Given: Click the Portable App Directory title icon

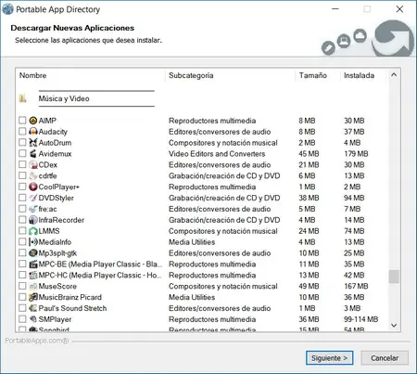Looking at the screenshot, I should pyautogui.click(x=7, y=9).
